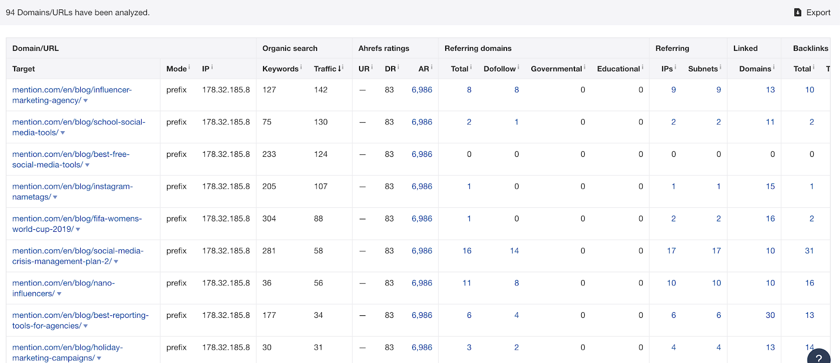
Task: Click the info icon beside Educational
Action: click(643, 67)
